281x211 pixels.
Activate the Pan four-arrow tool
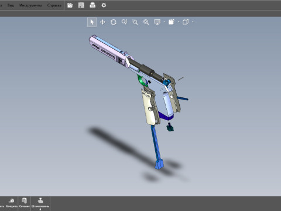(x=102, y=22)
